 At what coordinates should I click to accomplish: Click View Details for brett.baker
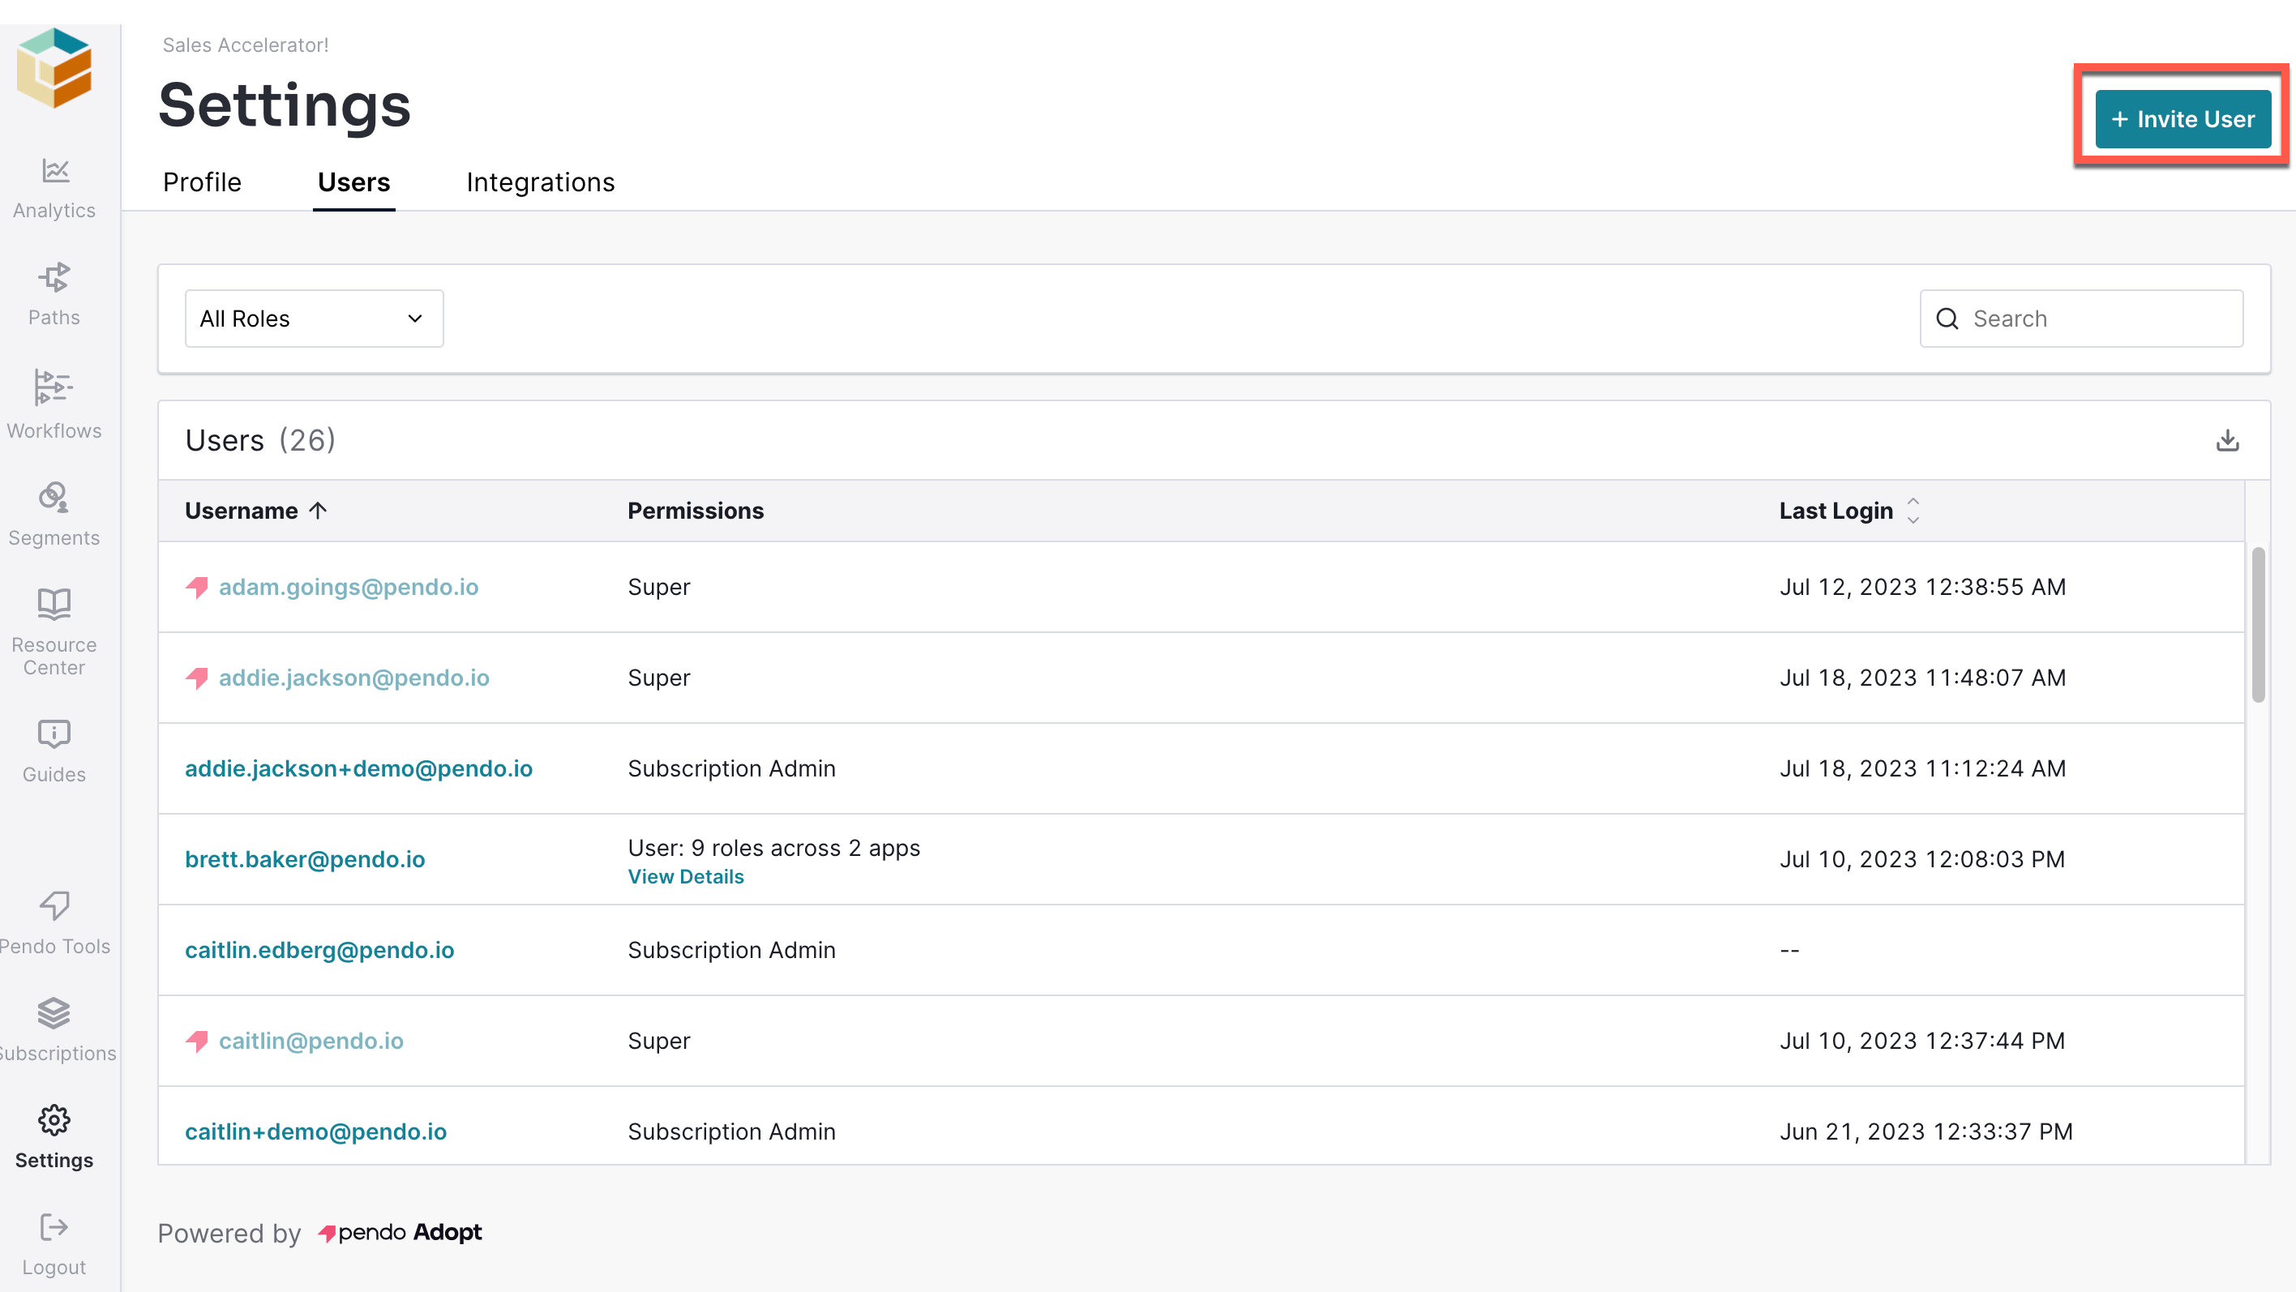[685, 877]
